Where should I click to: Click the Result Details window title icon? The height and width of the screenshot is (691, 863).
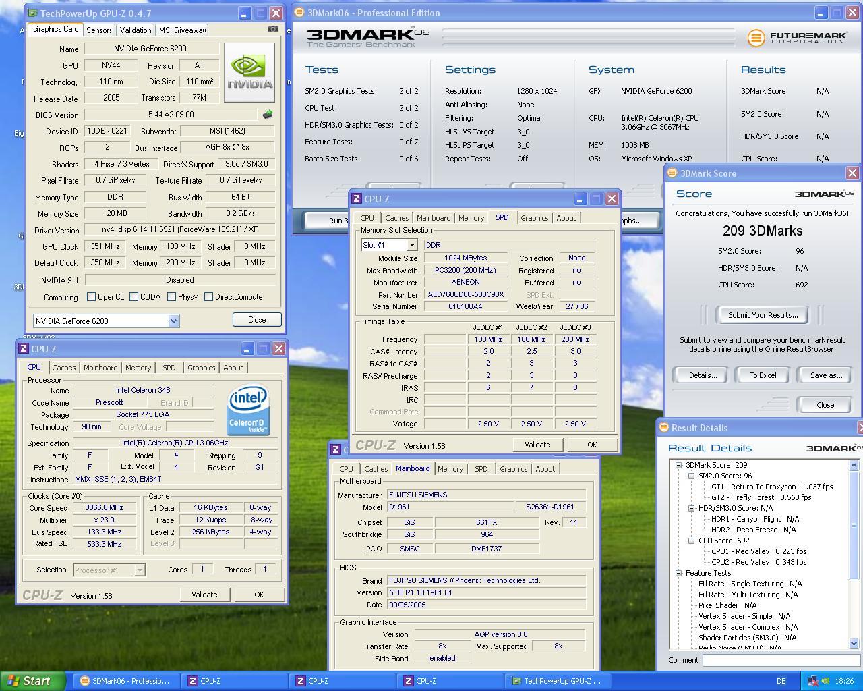point(663,427)
